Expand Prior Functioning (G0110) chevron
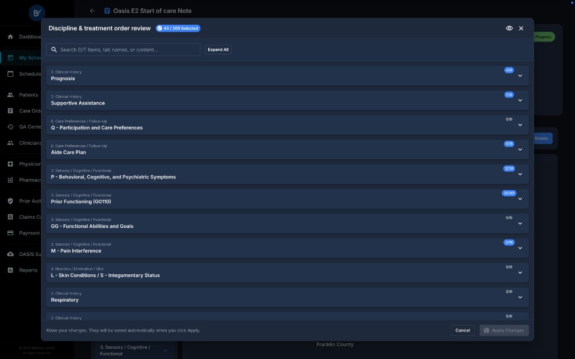This screenshot has height=359, width=575. pos(520,199)
